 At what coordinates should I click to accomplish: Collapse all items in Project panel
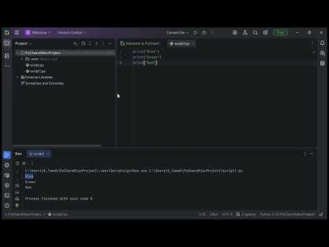tap(97, 43)
